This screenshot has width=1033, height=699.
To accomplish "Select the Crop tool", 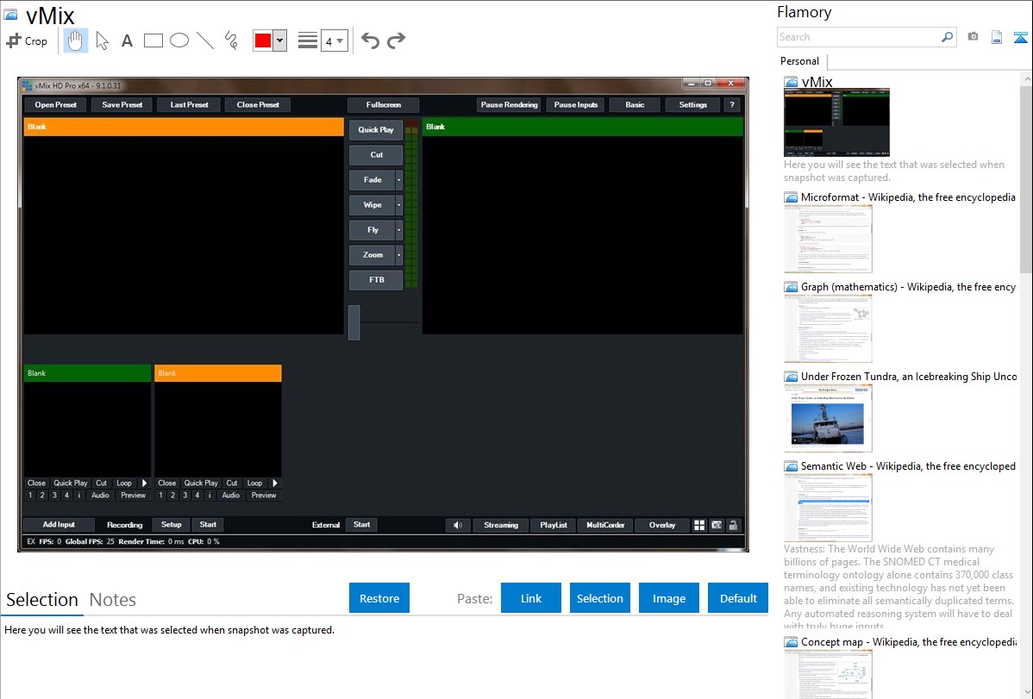I will (27, 41).
